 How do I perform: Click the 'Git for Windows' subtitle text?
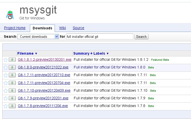coord(32,18)
